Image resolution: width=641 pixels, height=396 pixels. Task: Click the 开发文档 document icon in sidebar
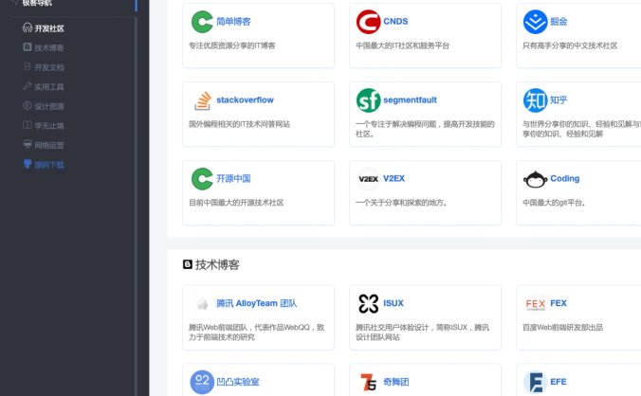[27, 66]
